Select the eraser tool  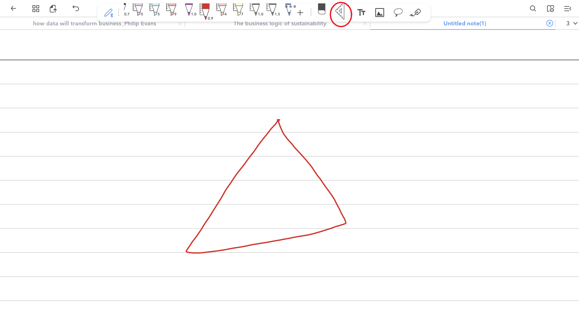point(322,9)
